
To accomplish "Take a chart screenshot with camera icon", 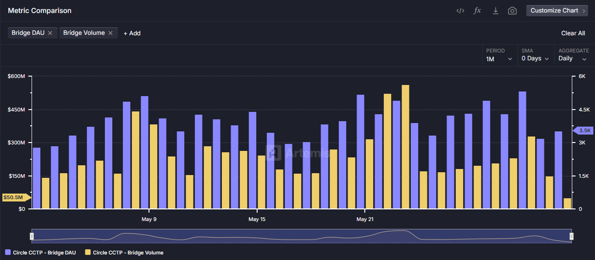I will (x=512, y=11).
